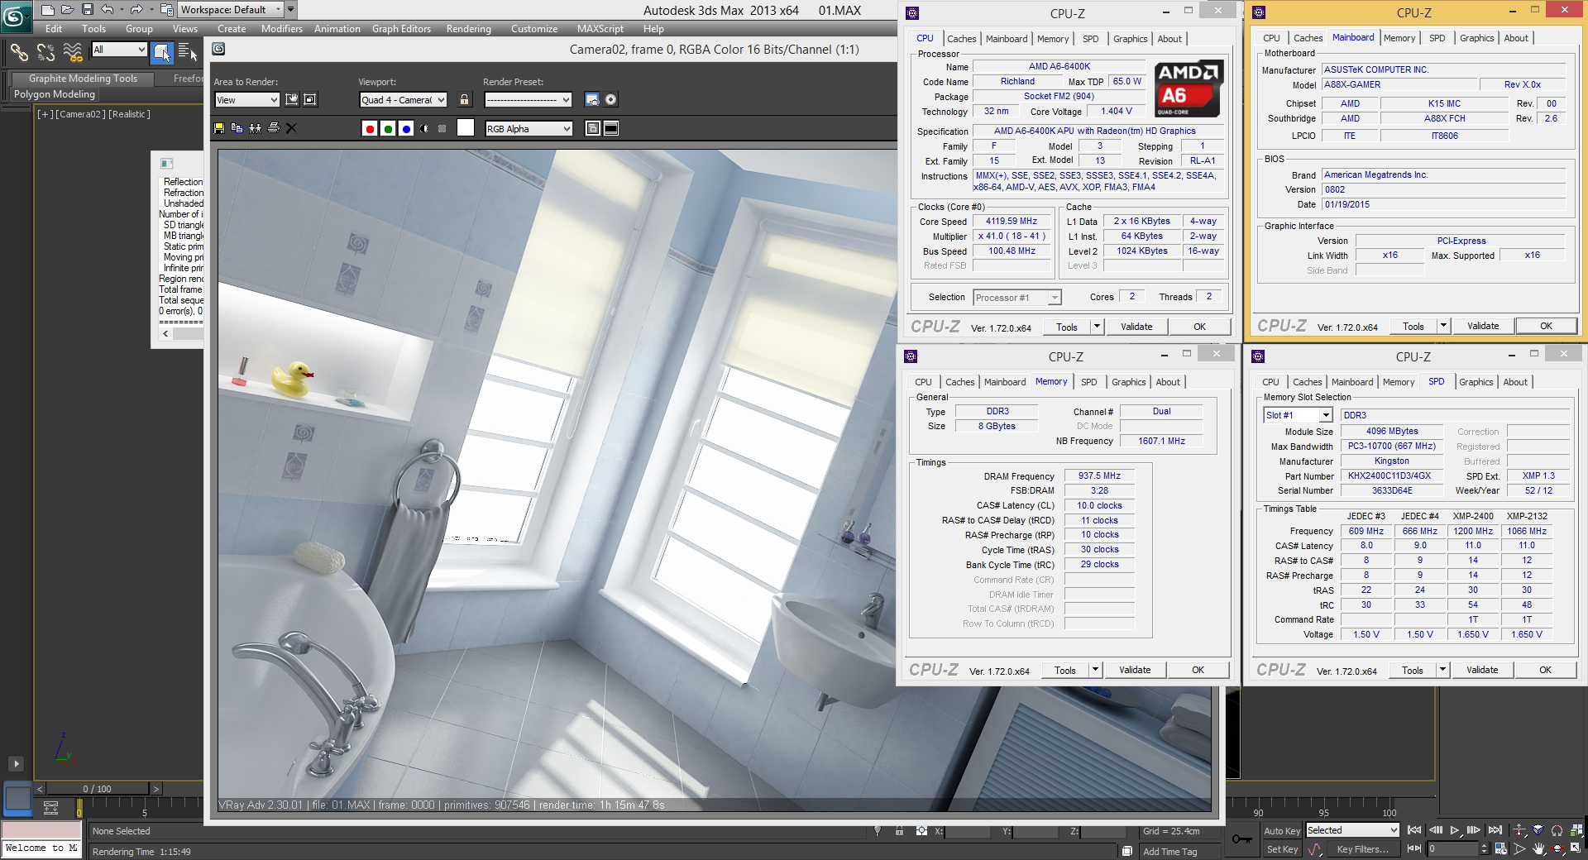
Task: Select the Unlink Selection tool
Action: (46, 52)
